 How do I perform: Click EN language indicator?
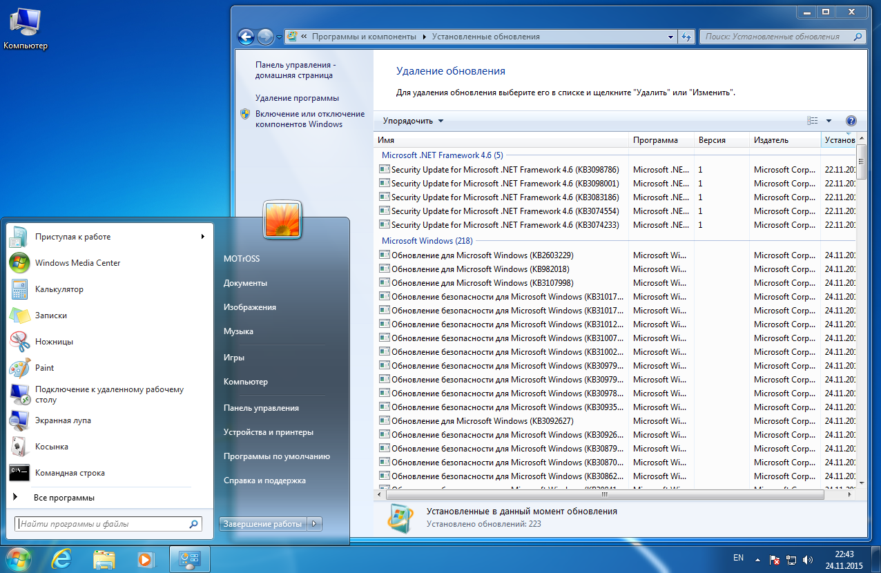tap(738, 558)
